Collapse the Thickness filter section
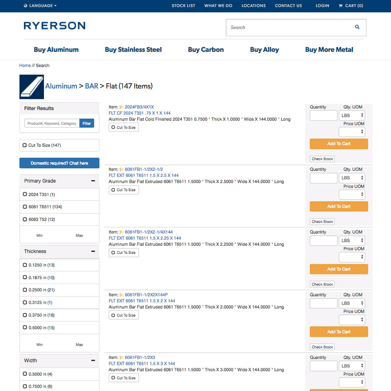The width and height of the screenshot is (391, 391). coord(93,252)
